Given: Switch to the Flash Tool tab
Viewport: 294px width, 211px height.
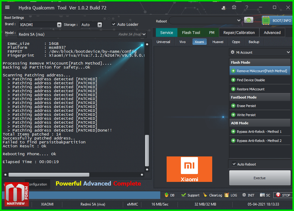Looking at the screenshot, I should [191, 32].
